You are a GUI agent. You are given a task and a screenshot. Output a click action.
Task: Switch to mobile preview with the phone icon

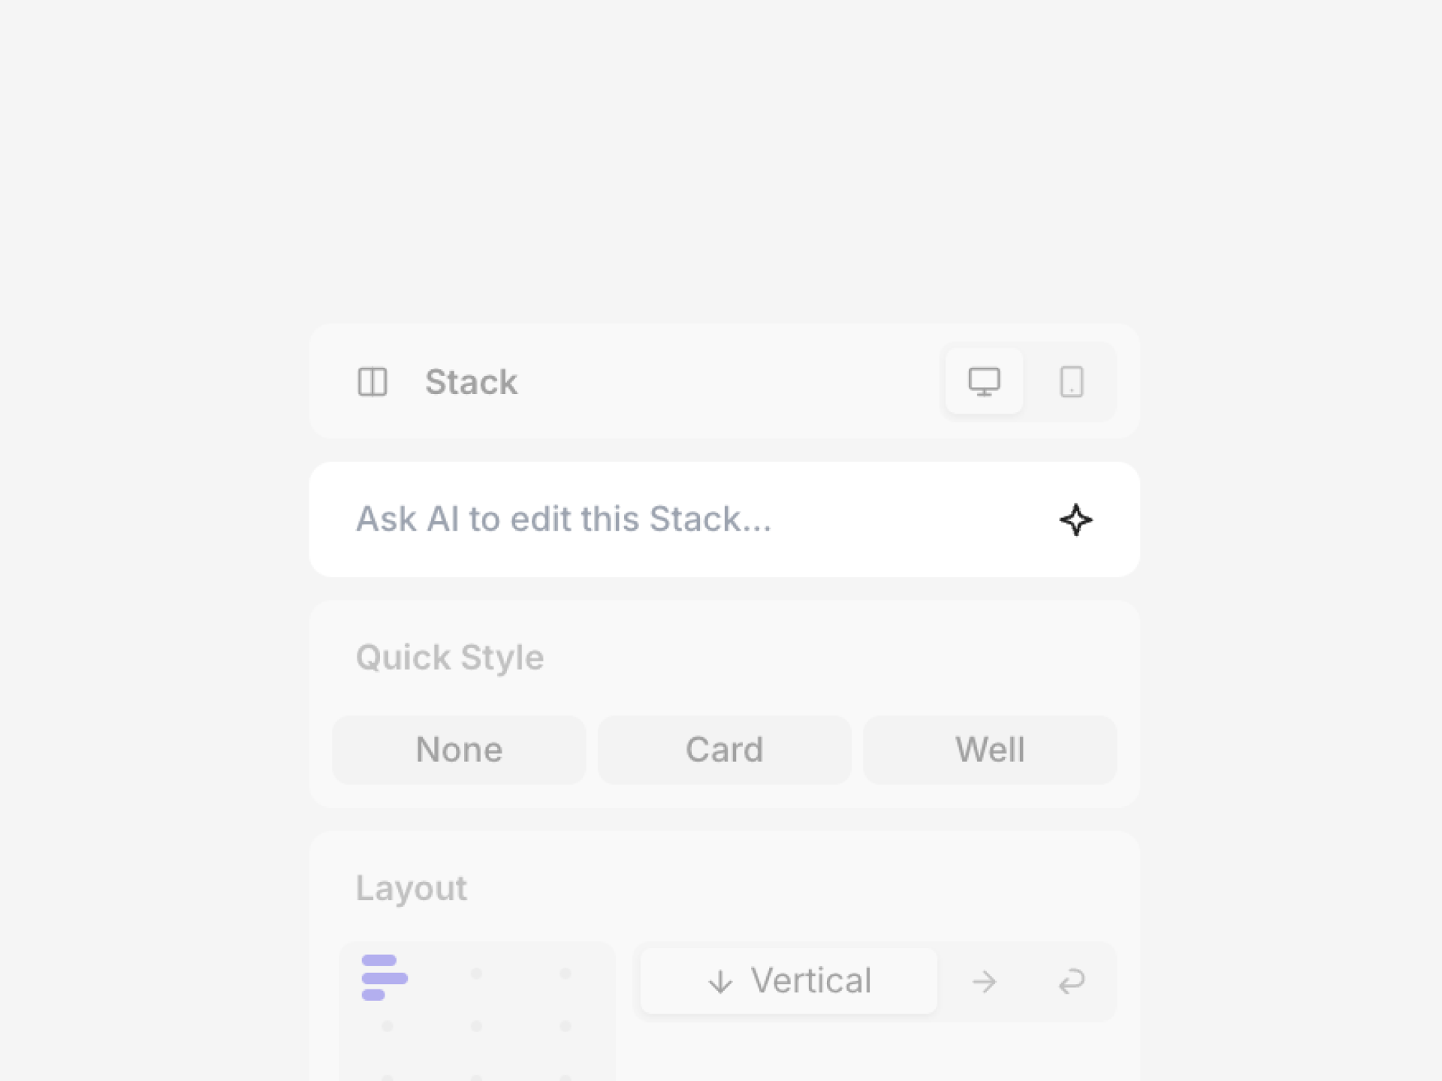pyautogui.click(x=1072, y=382)
